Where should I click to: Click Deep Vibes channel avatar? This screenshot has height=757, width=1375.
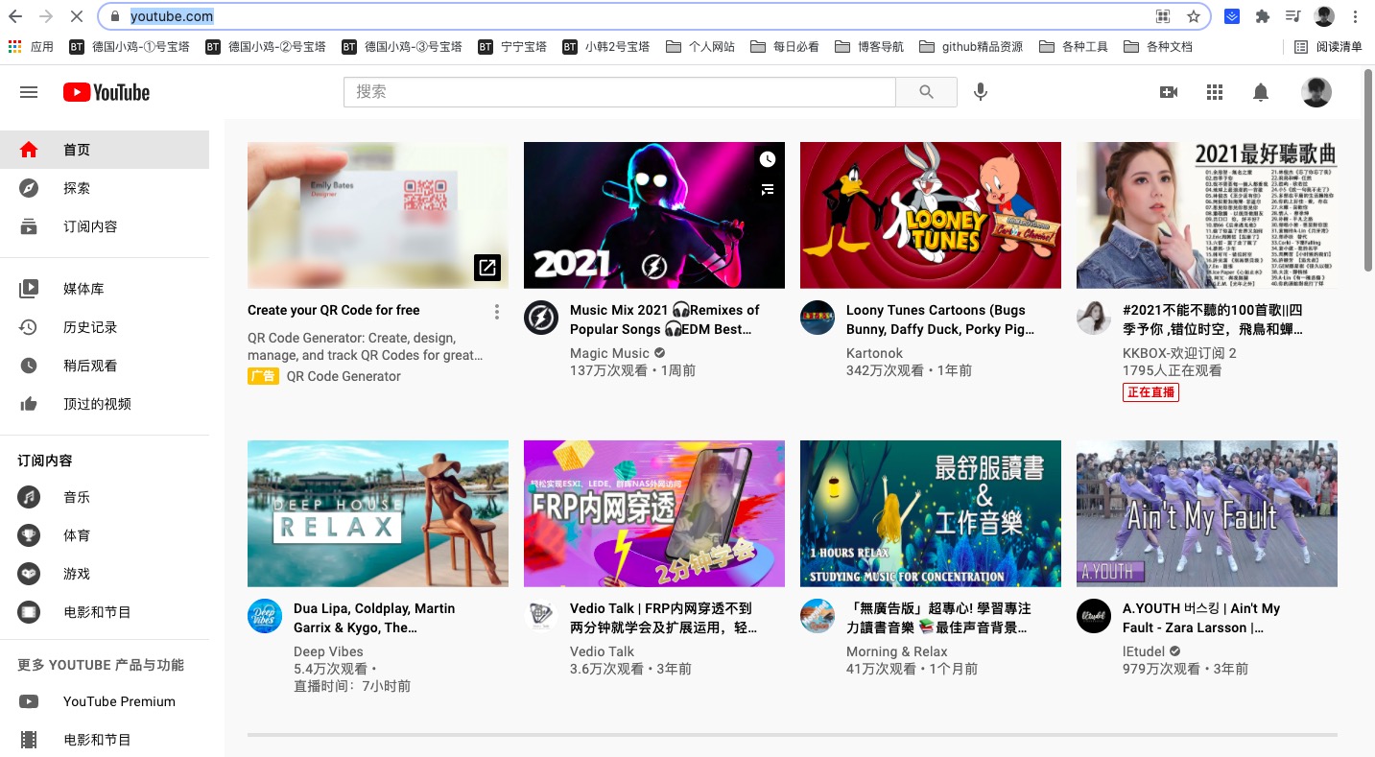tap(265, 616)
